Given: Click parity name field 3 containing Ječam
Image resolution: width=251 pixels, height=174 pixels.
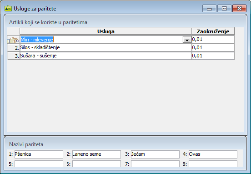Looking at the screenshot, I should (x=155, y=154).
